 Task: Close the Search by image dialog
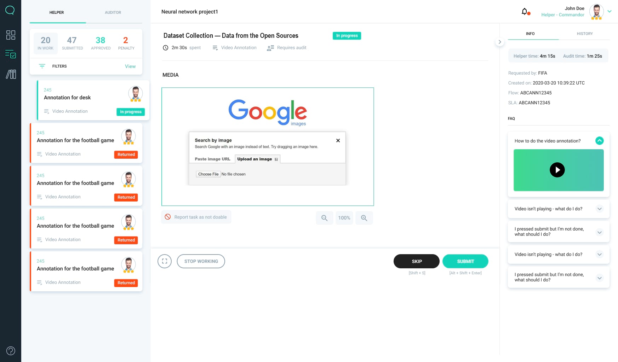point(338,140)
